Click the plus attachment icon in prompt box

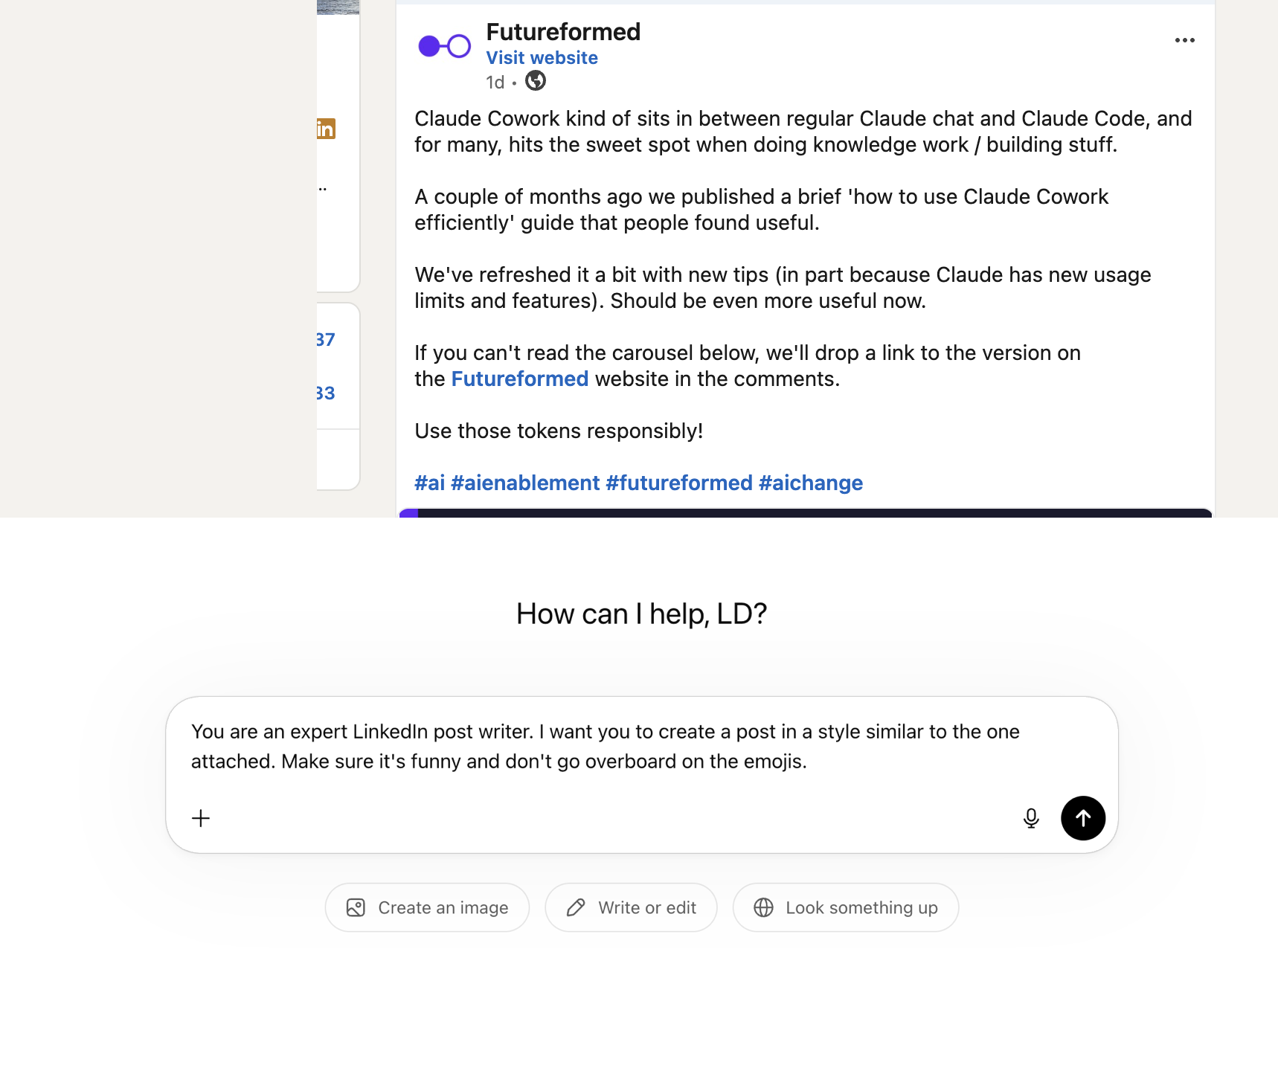(x=201, y=818)
